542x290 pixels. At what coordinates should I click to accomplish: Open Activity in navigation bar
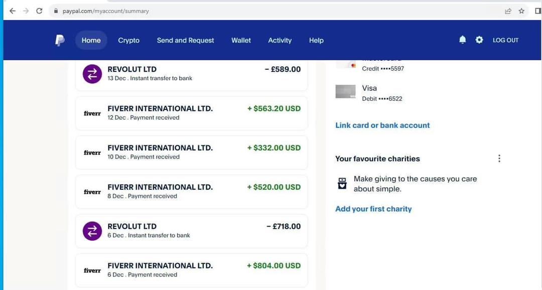point(280,41)
